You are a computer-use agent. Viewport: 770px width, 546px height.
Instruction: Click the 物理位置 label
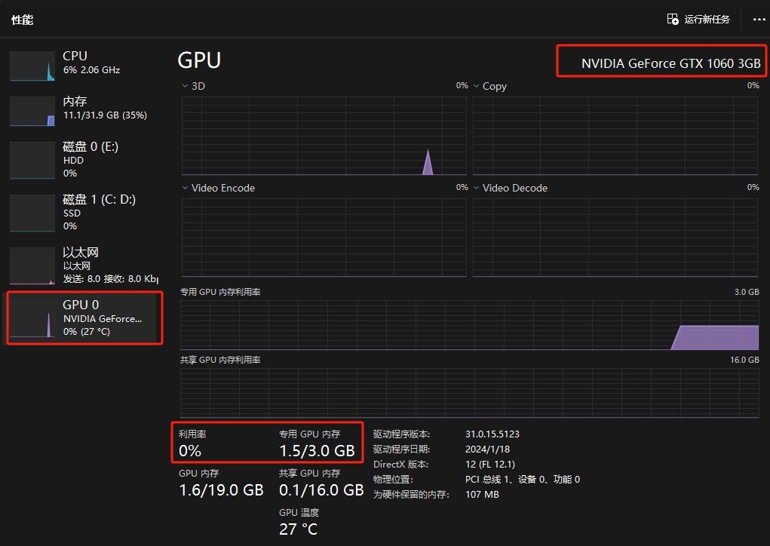coord(393,479)
